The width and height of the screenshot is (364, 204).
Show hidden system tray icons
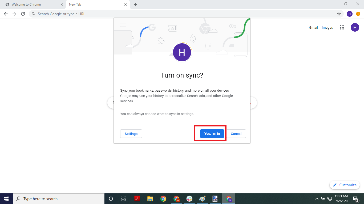[x=317, y=199]
